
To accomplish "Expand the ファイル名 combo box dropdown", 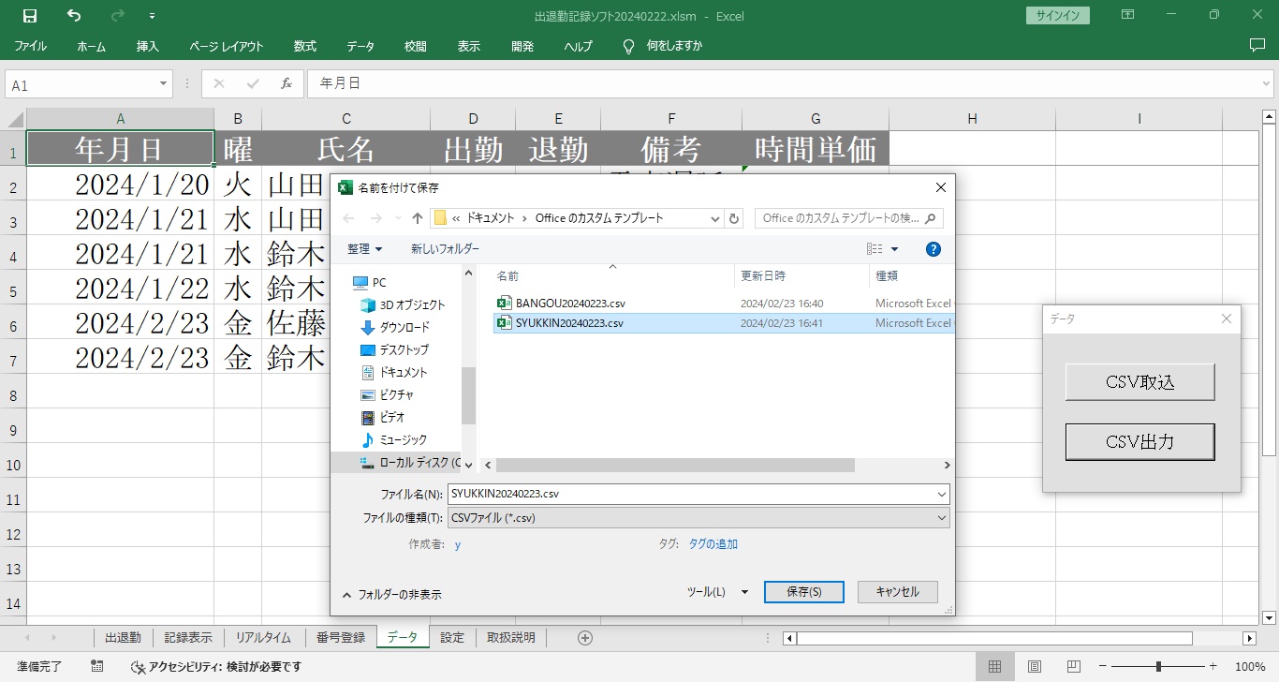I will click(x=941, y=494).
